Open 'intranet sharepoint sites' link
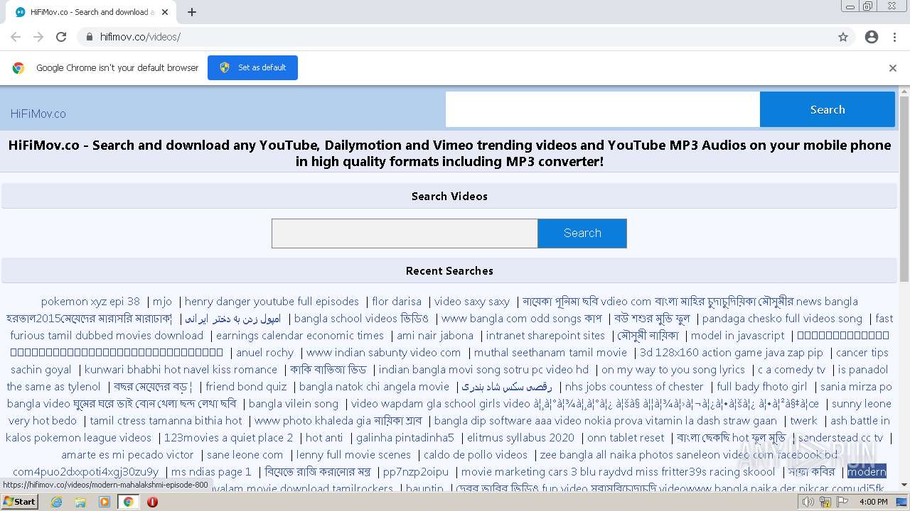This screenshot has width=910, height=511. (545, 336)
